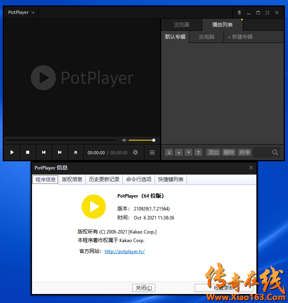Open the PotPlayer main menu dropdown
The width and height of the screenshot is (288, 303).
pos(21,12)
